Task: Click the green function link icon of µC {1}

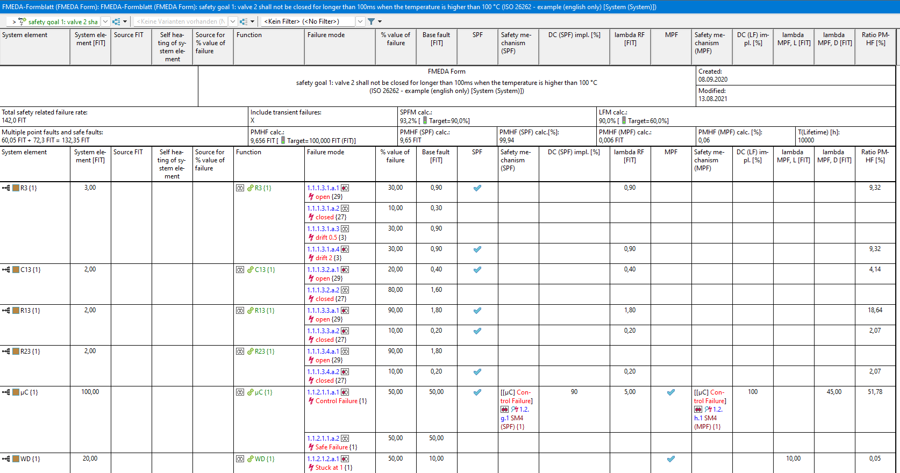Action: (x=250, y=392)
